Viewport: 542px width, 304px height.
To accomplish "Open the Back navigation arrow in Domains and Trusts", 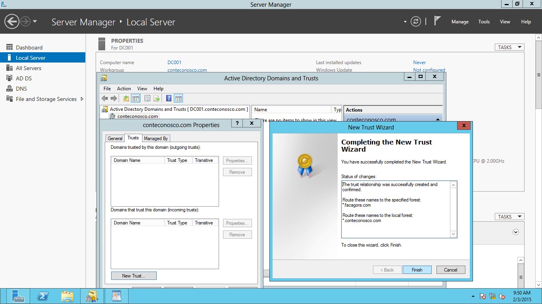I will [105, 98].
